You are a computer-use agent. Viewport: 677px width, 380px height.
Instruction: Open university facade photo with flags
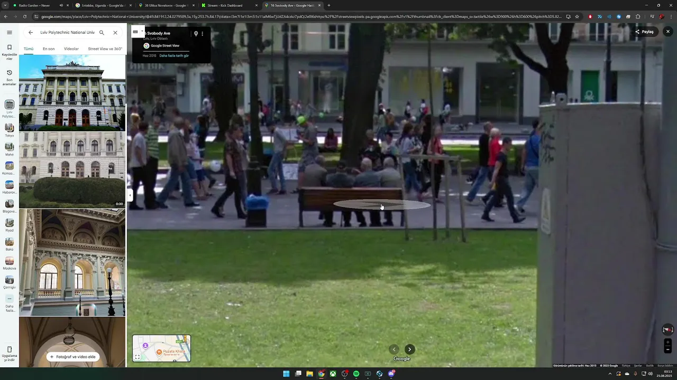point(72,93)
